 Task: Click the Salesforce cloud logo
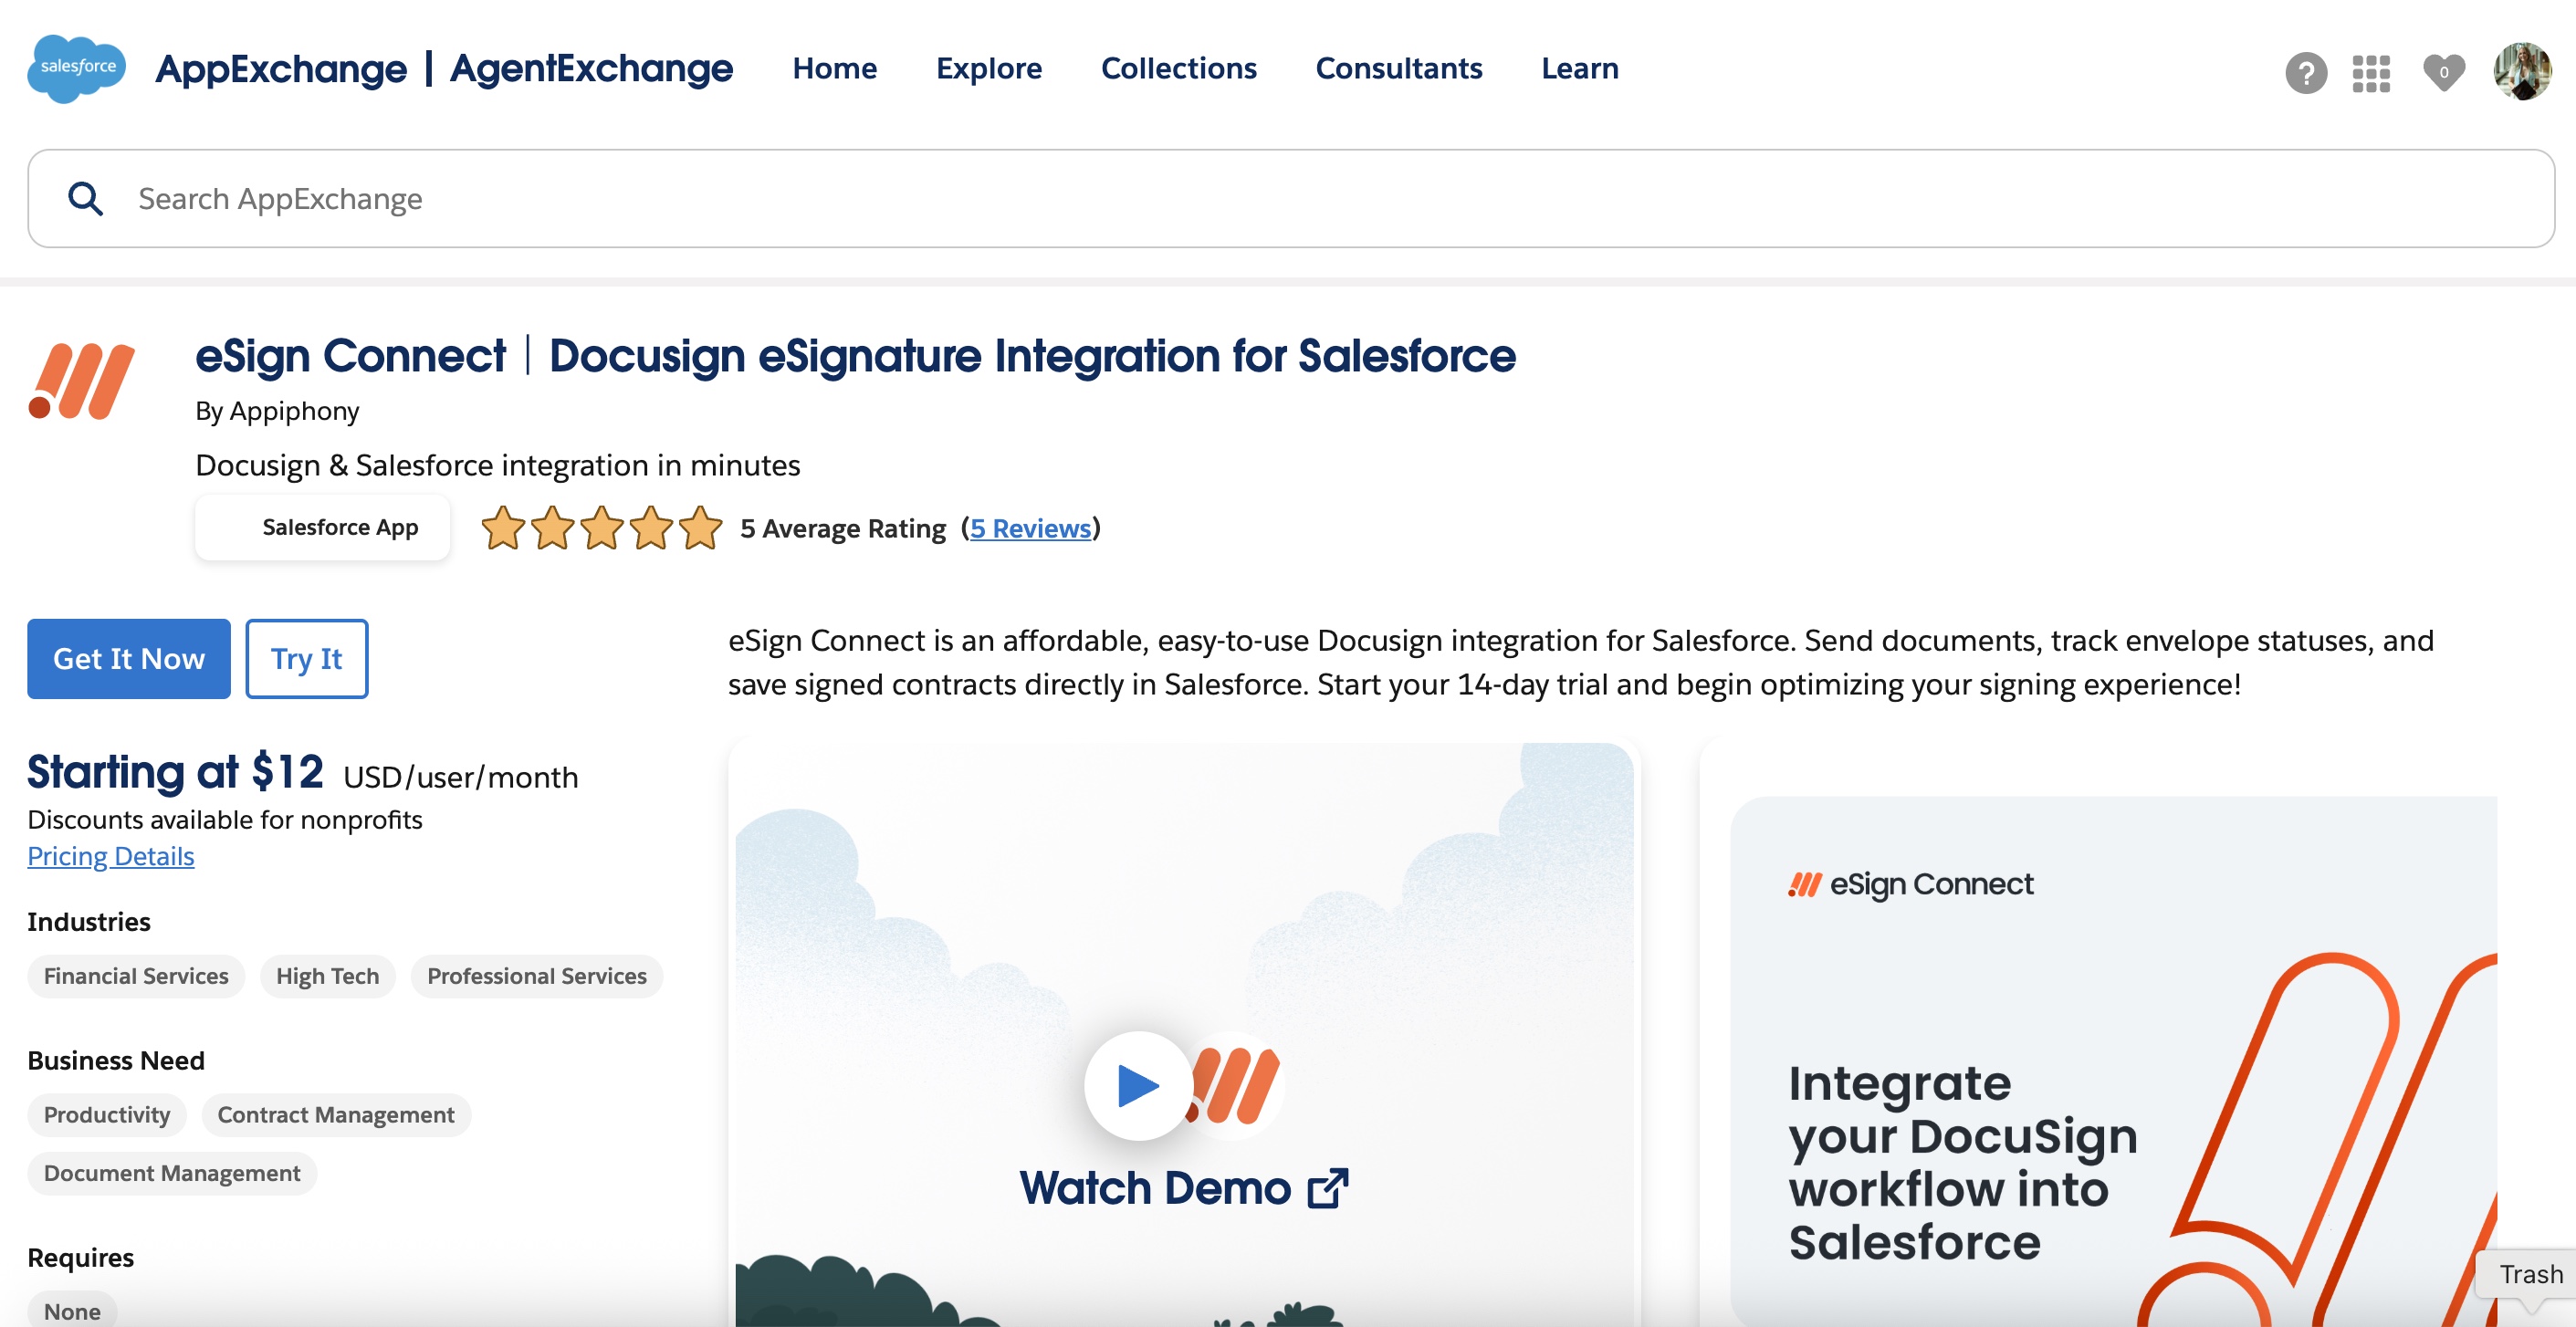click(77, 68)
